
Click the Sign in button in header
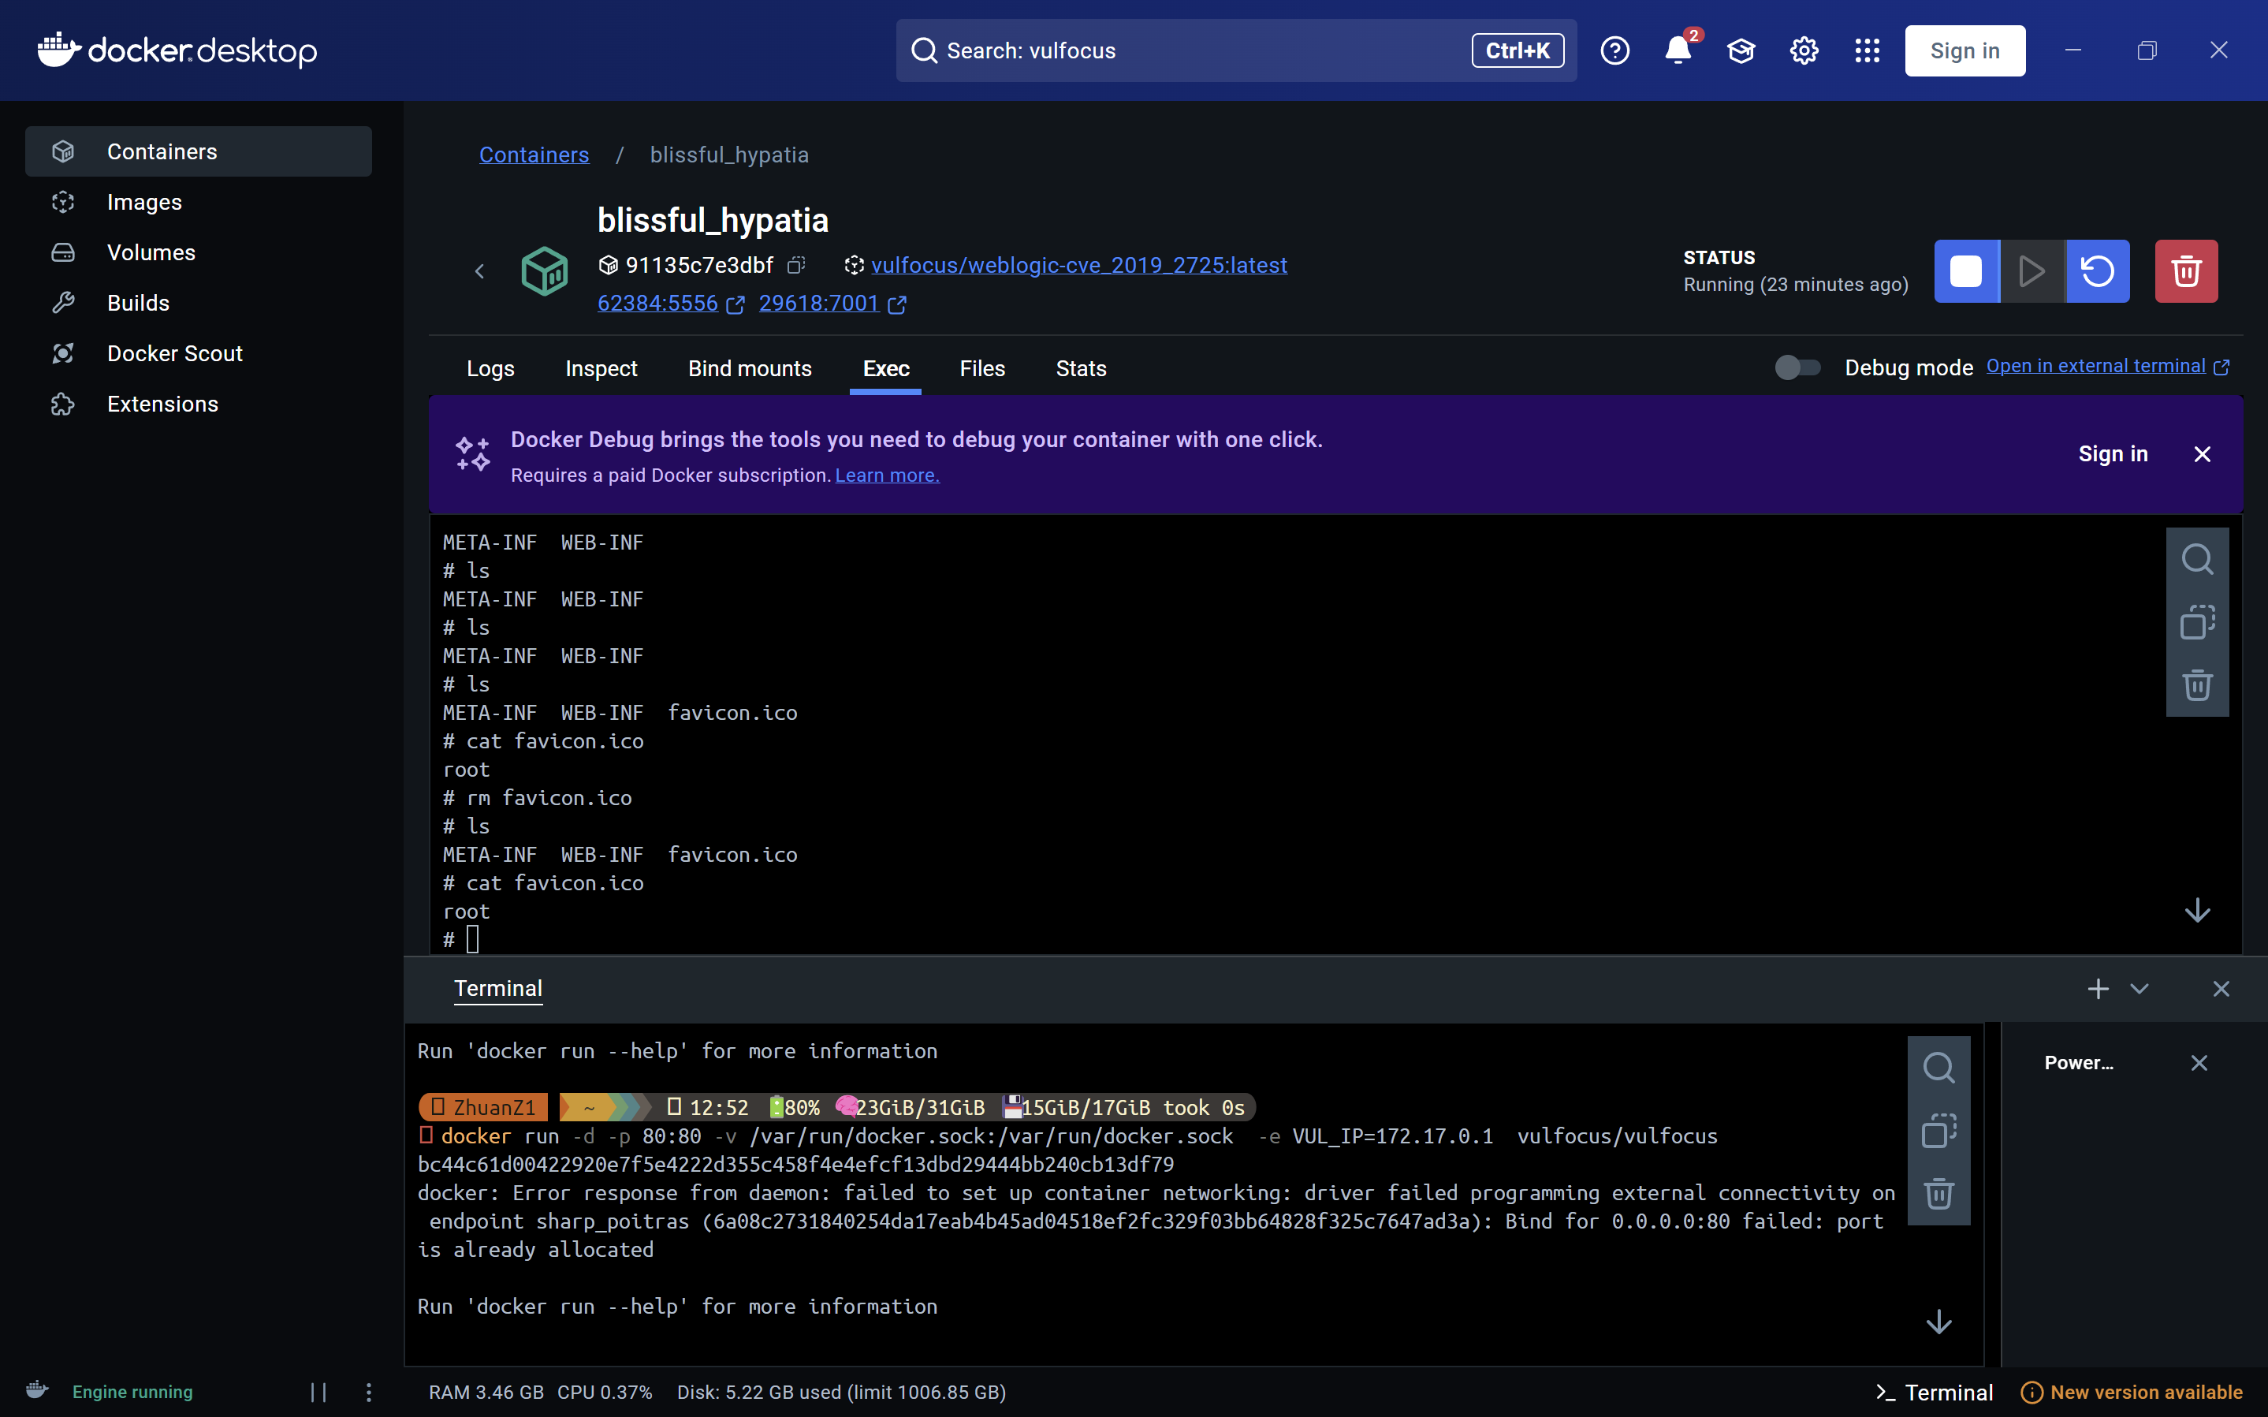pos(1964,50)
